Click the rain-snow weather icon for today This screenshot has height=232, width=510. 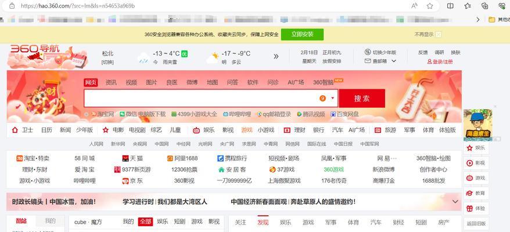[143, 58]
